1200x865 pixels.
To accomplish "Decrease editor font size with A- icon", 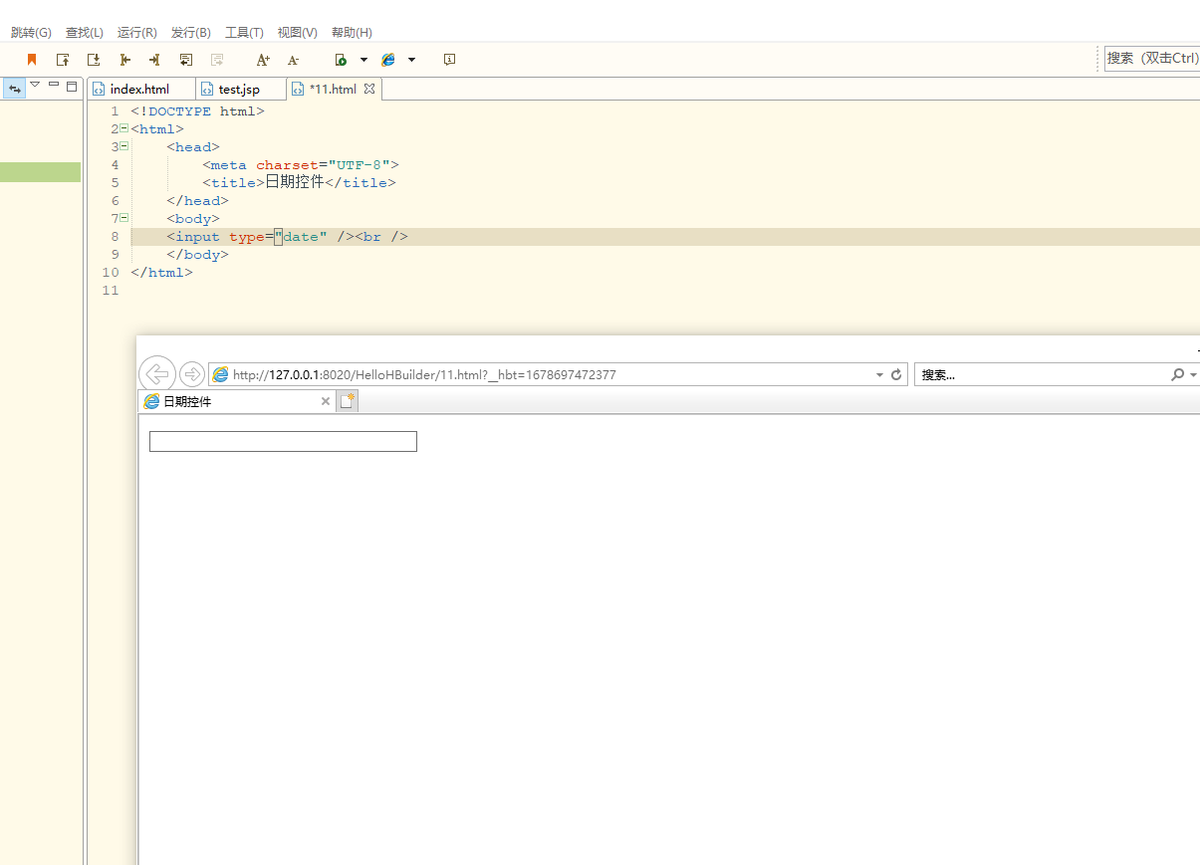I will pyautogui.click(x=293, y=60).
